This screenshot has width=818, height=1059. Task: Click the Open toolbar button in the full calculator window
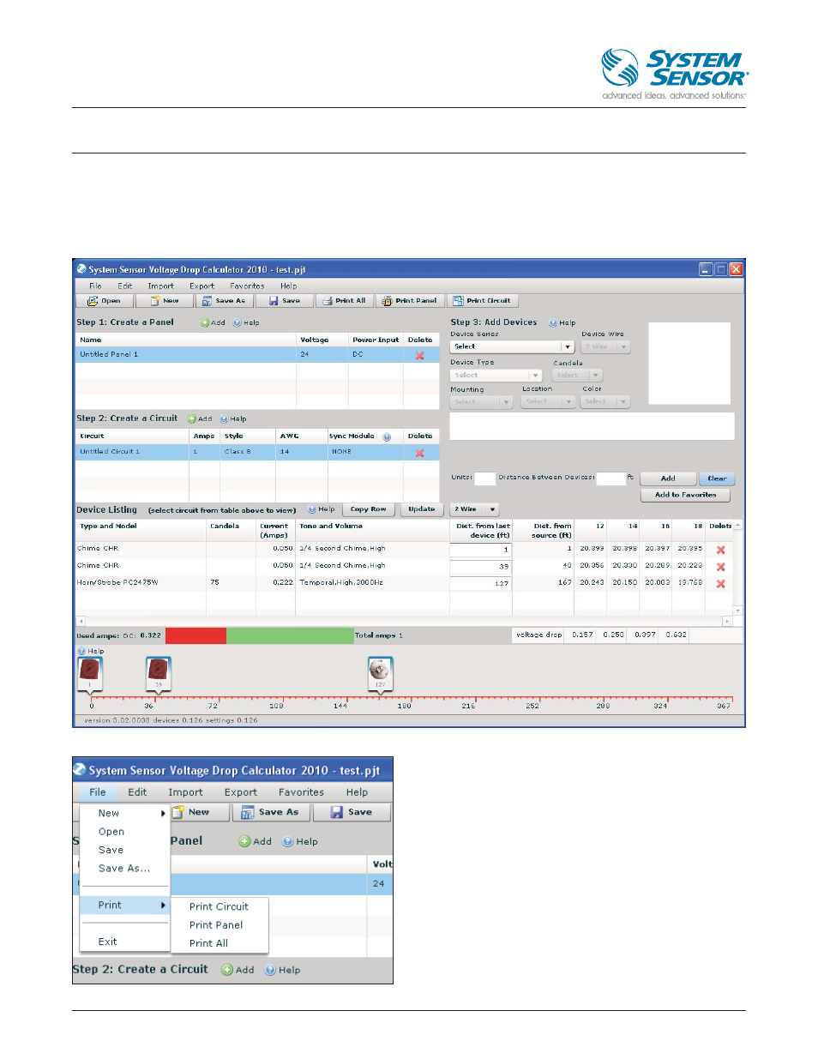pyautogui.click(x=105, y=301)
